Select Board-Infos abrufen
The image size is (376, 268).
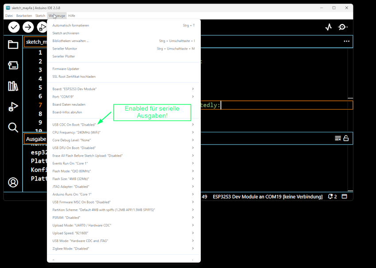point(124,112)
